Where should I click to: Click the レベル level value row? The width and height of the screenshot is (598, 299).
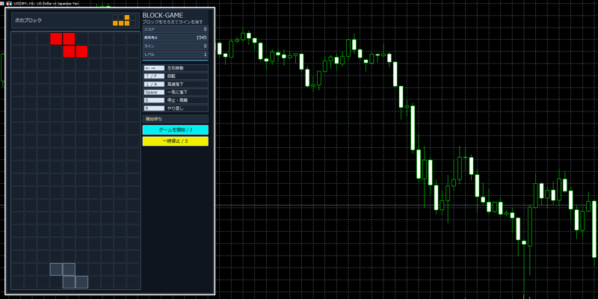(x=176, y=55)
